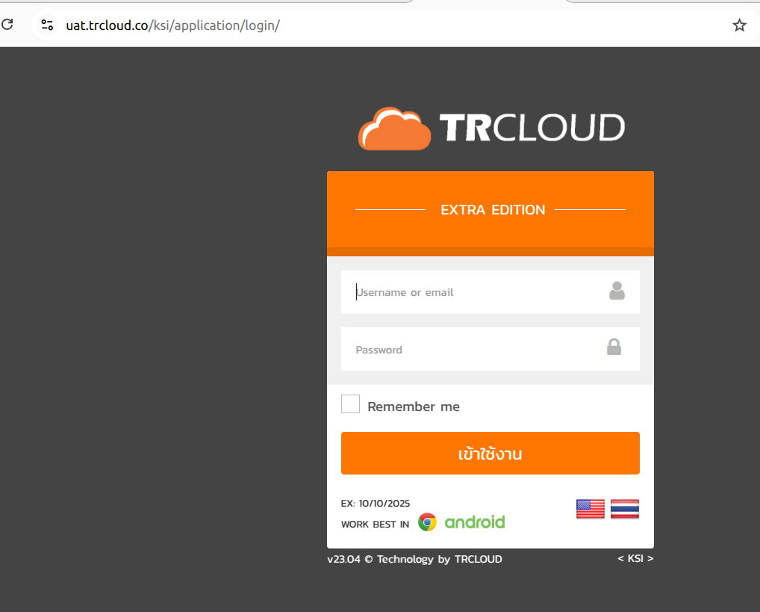
Task: Click the orange เข้าใช้งาน login button
Action: (490, 454)
